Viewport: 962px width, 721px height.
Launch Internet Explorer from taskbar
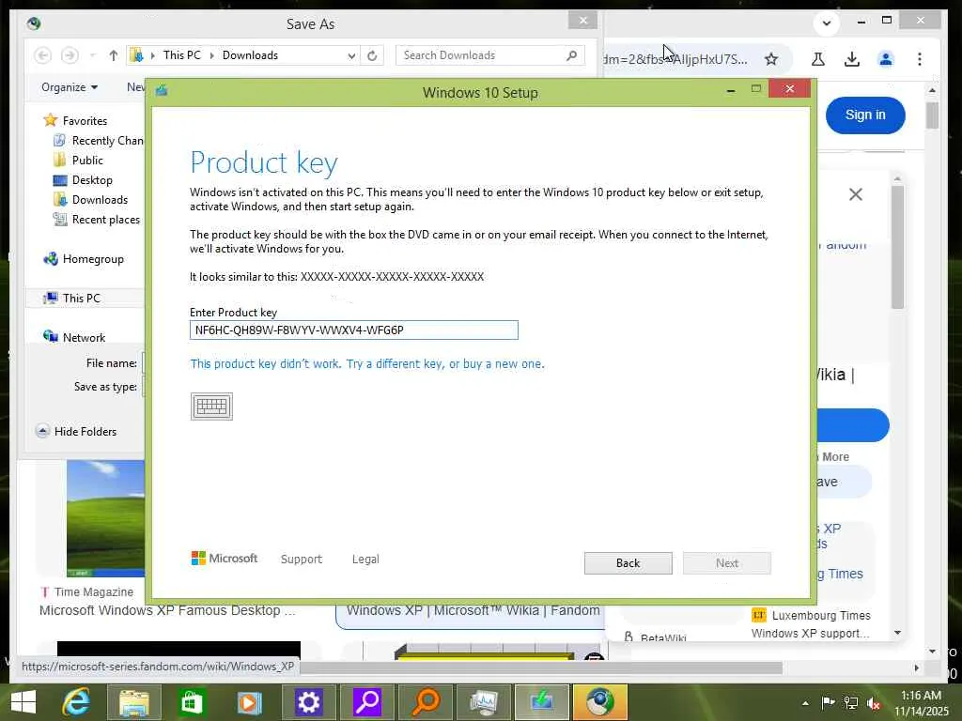pos(77,702)
